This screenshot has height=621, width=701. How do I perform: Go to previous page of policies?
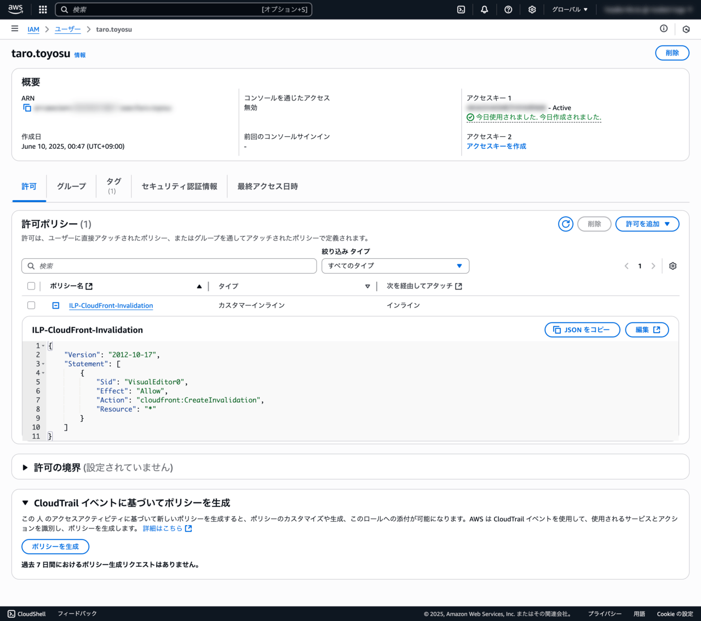[627, 266]
